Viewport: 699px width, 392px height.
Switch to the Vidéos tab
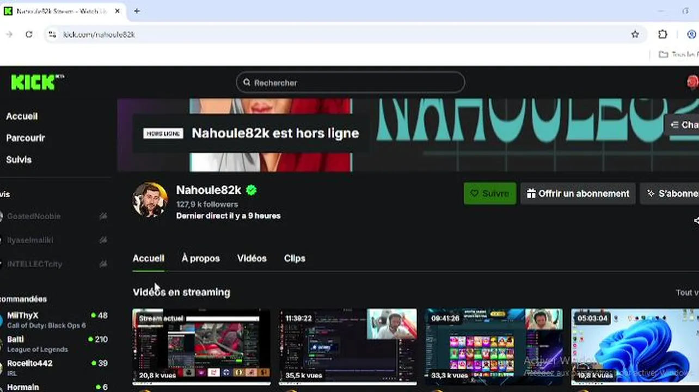click(252, 259)
